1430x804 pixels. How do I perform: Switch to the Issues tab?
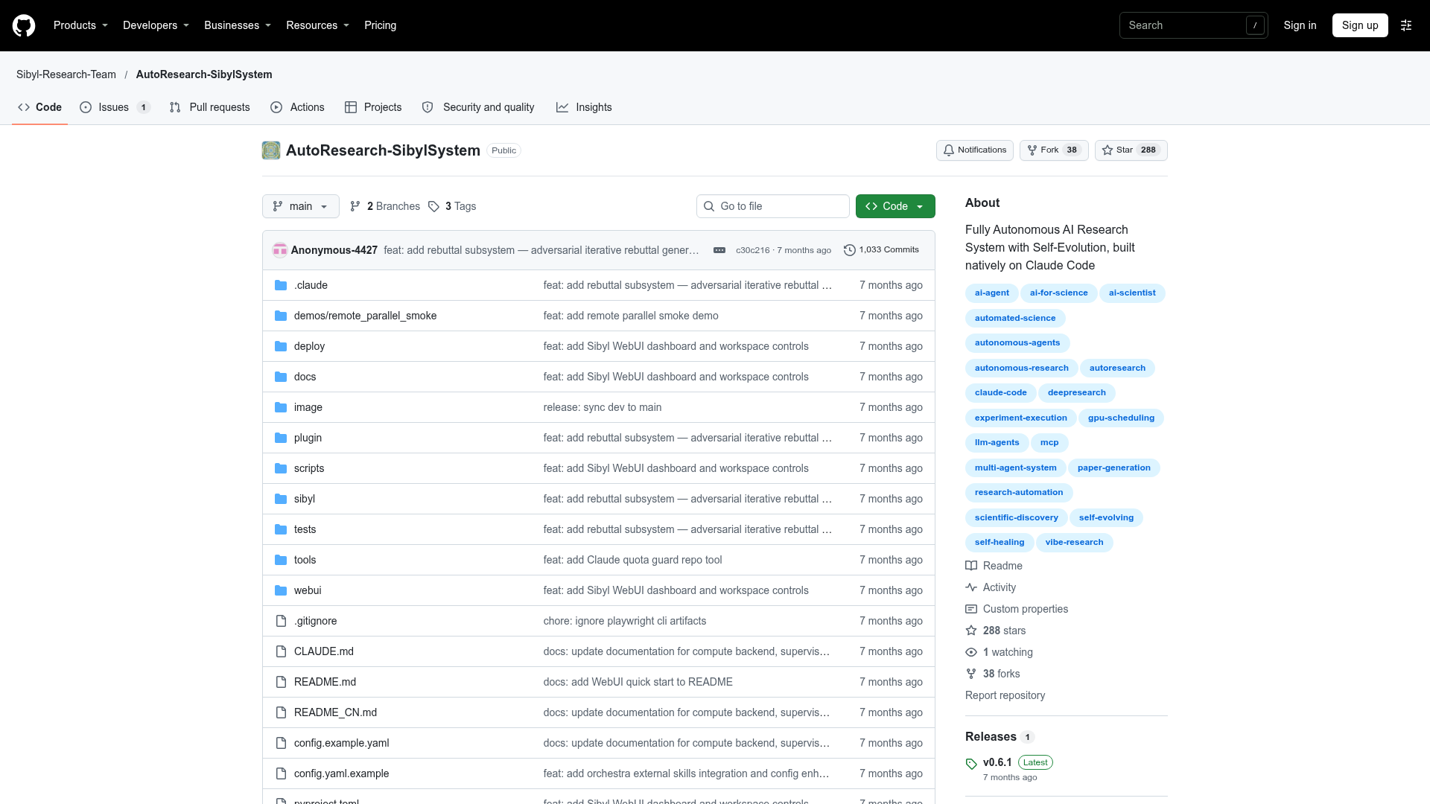[x=115, y=107]
